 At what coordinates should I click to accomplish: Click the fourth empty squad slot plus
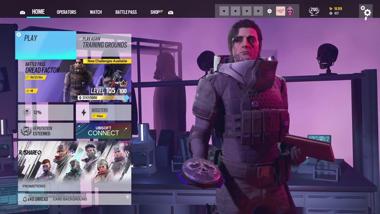(258, 11)
